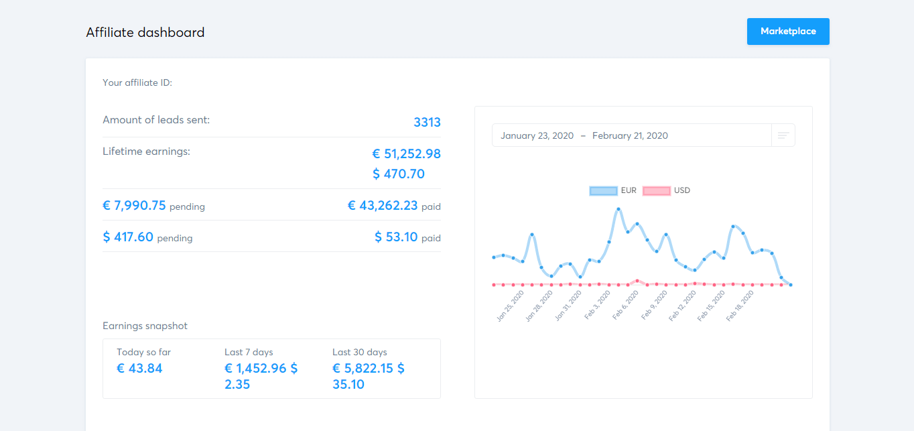Click the blue EUR legend color swatch
The width and height of the screenshot is (914, 431).
[x=602, y=190]
